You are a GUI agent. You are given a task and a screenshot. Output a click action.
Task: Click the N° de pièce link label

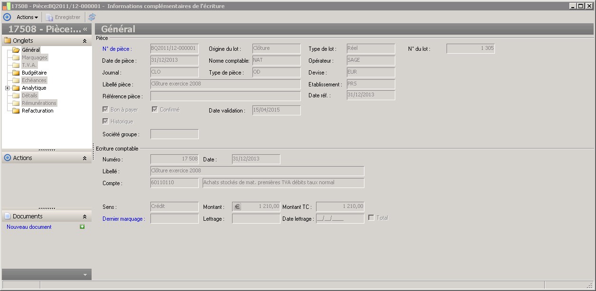tap(117, 48)
